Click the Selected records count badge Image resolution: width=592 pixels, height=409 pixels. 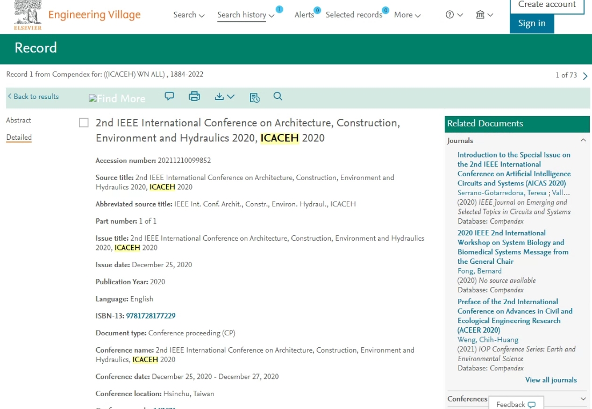coord(386,10)
